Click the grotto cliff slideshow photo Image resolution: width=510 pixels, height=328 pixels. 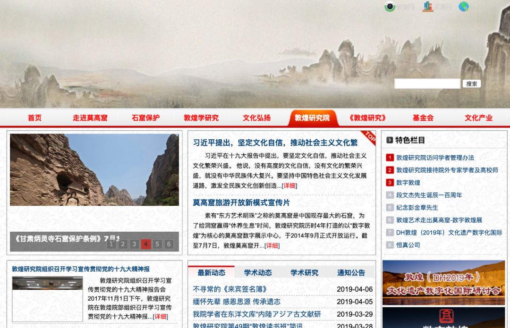point(94,170)
